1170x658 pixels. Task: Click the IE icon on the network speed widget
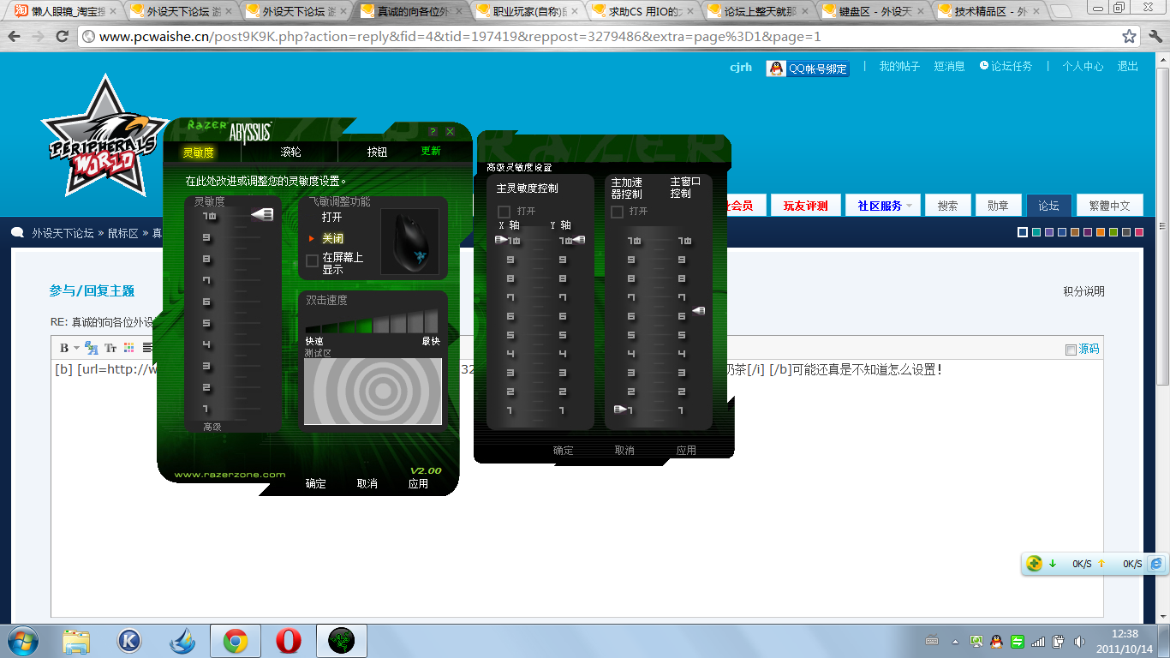(1156, 564)
